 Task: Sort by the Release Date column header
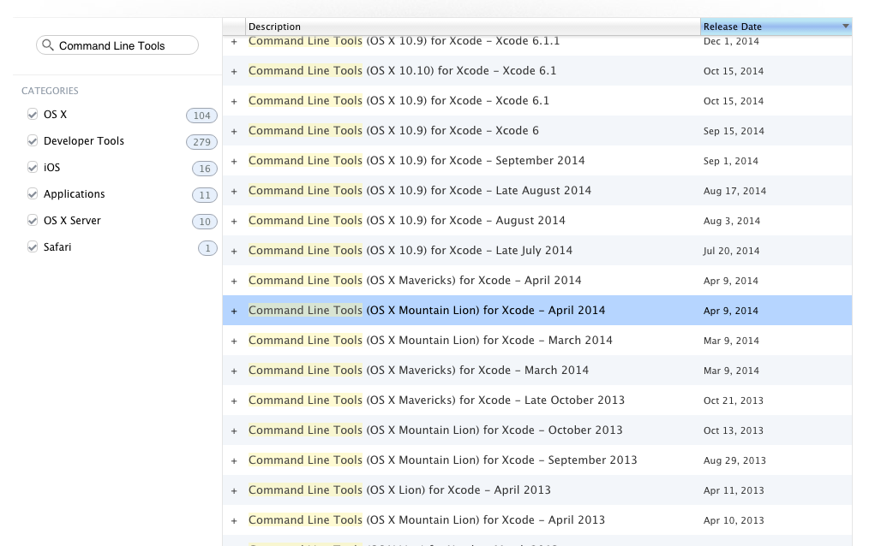(x=776, y=27)
